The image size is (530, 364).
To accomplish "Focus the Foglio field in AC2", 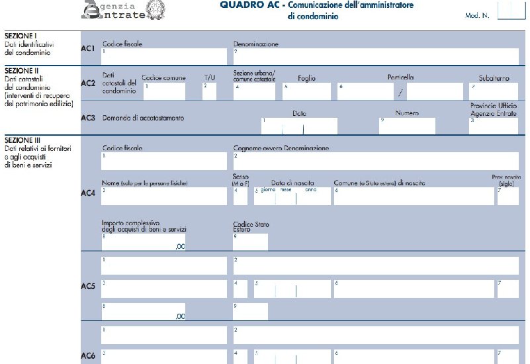I will click(x=306, y=91).
